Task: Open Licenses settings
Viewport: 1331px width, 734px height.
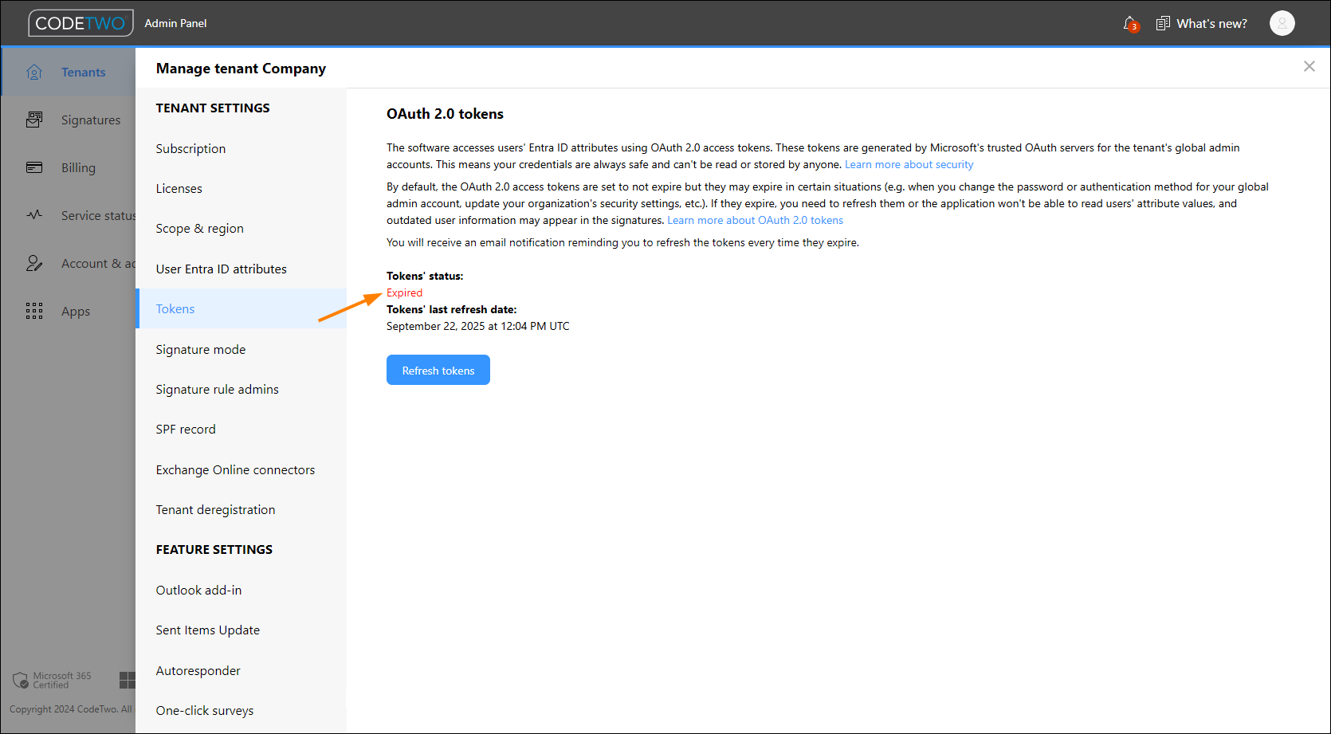Action: (241, 188)
